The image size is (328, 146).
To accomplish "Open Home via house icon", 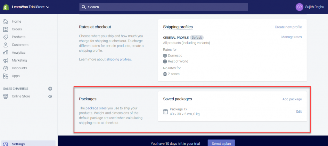I will click(6, 21).
